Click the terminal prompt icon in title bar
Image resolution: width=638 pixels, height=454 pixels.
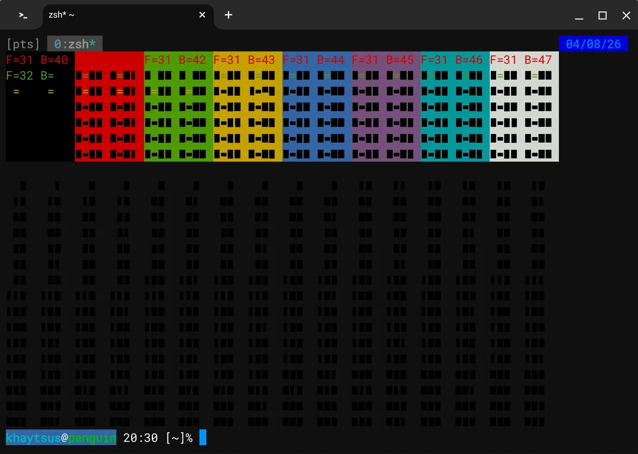[22, 15]
